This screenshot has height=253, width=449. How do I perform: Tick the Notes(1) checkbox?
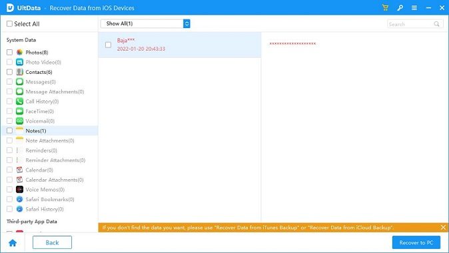click(9, 130)
